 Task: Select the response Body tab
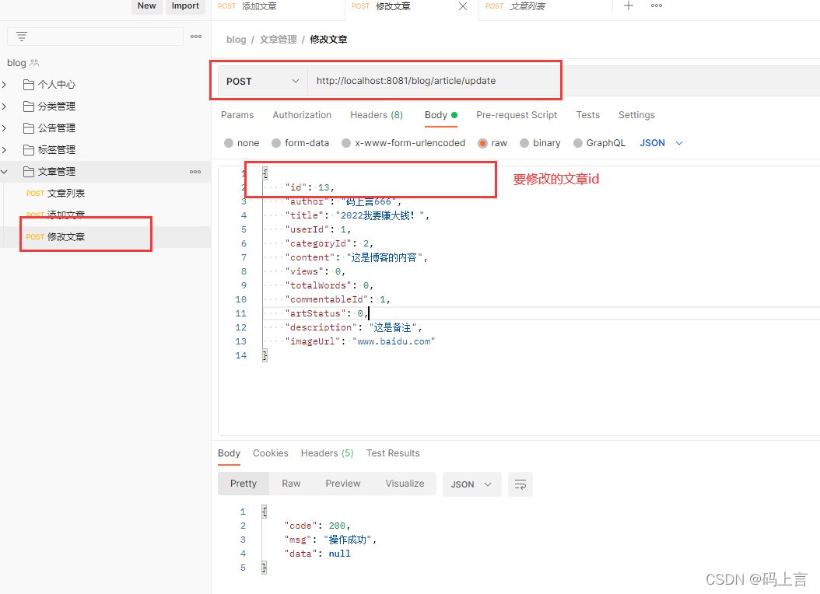coord(229,453)
